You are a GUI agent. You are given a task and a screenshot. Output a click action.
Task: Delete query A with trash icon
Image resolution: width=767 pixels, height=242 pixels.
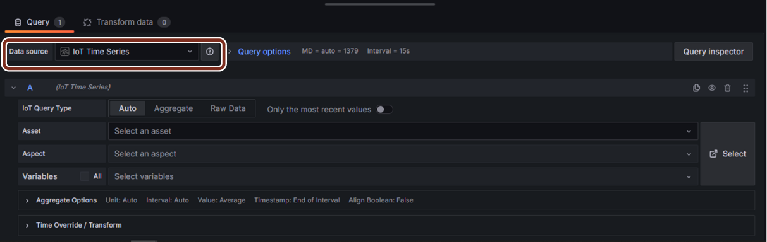point(728,88)
